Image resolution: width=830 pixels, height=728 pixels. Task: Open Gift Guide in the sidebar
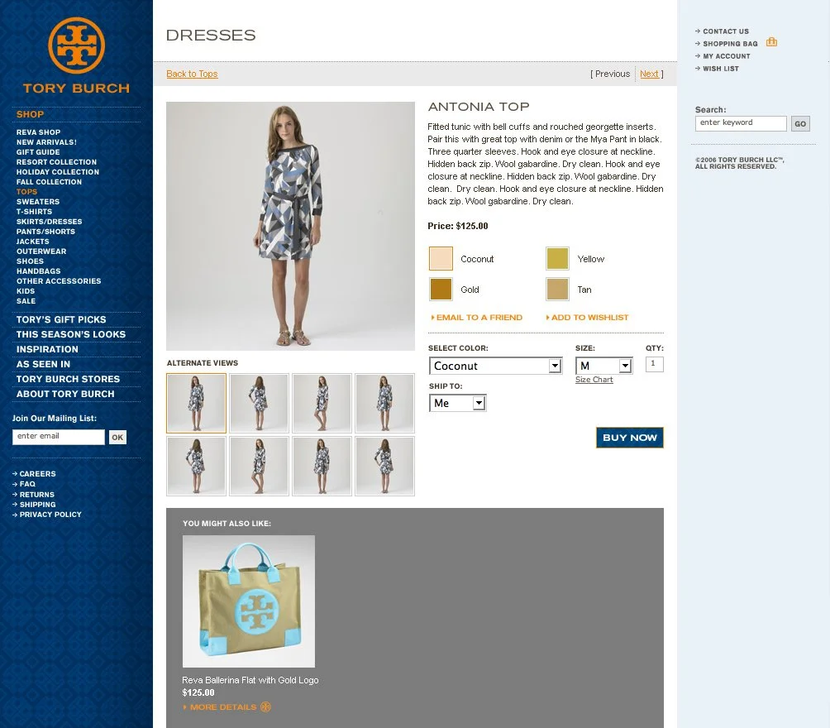pos(38,152)
